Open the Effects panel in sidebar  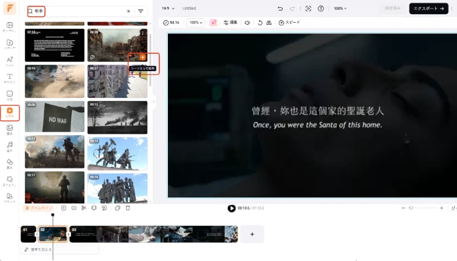[x=10, y=181]
